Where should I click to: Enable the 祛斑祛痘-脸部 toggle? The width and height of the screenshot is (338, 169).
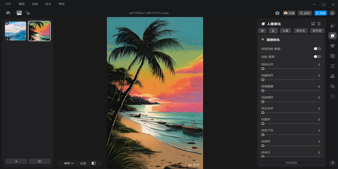click(317, 49)
